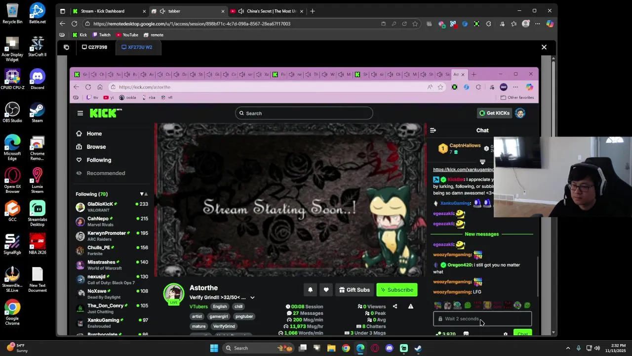Click the VTubers category link

click(198, 307)
